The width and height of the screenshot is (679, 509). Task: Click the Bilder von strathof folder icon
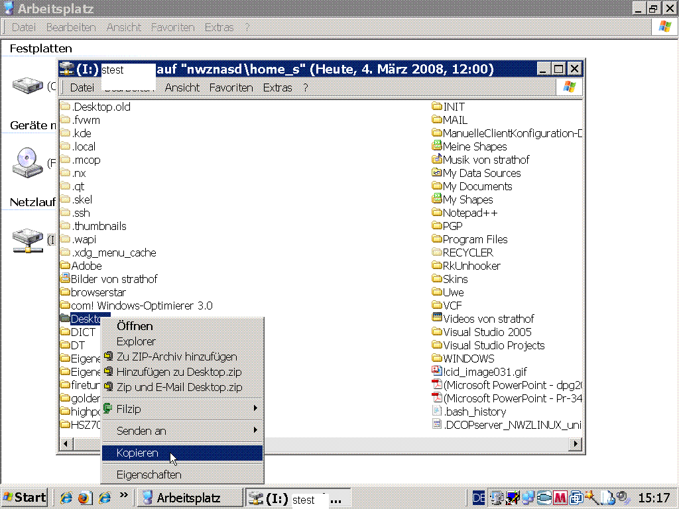pos(65,279)
